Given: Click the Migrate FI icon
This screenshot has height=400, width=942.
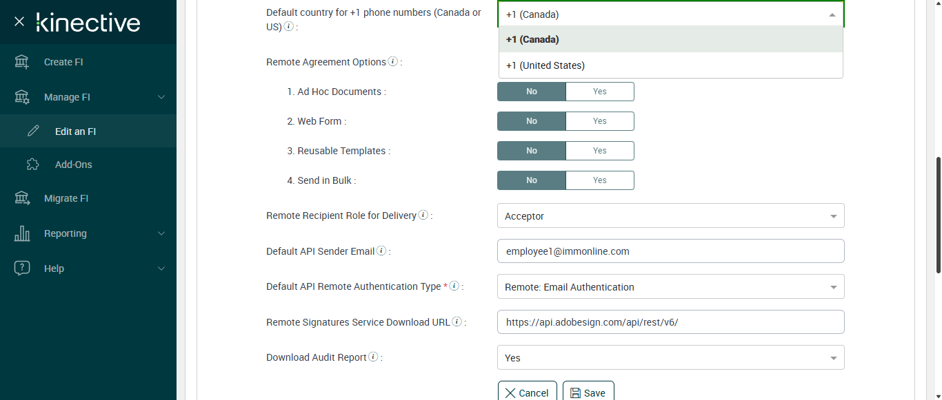Looking at the screenshot, I should tap(22, 198).
